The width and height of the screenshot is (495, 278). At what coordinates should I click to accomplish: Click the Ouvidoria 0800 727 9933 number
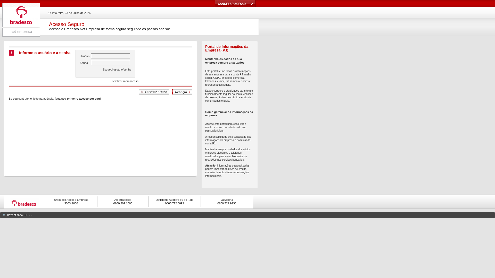pos(227,203)
